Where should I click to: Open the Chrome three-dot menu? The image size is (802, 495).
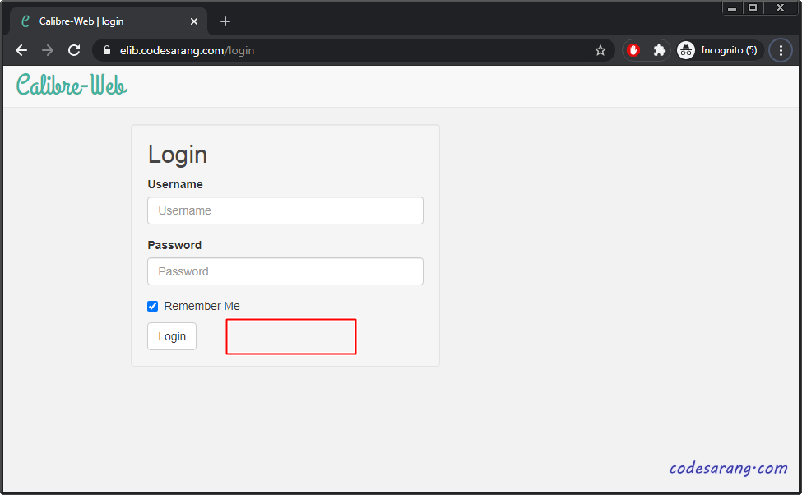click(x=781, y=50)
